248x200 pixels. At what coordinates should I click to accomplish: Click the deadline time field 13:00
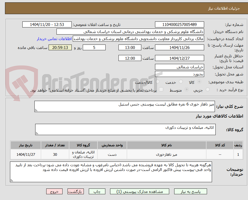130,47
